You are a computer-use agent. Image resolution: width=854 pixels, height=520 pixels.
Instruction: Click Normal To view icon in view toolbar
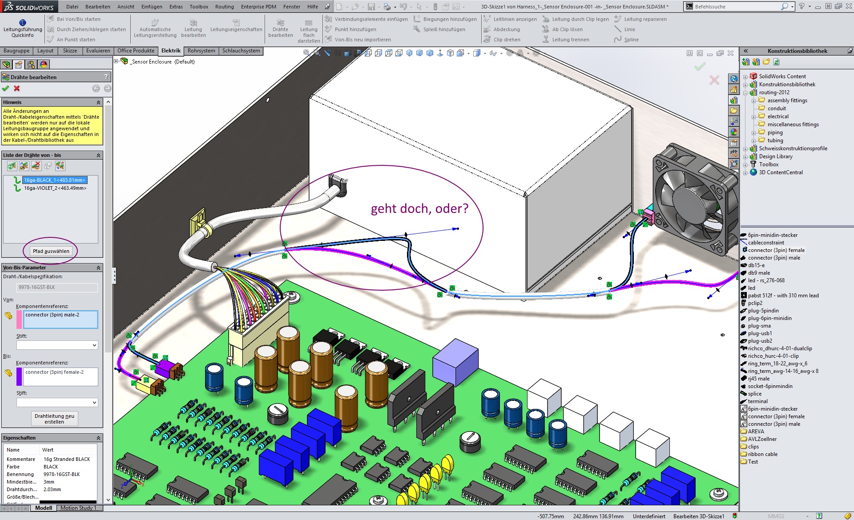440,53
